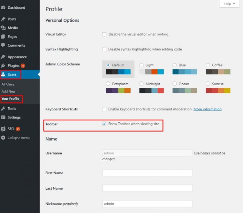The height and width of the screenshot is (213, 243).
Task: Click the Tools wrench icon
Action: pyautogui.click(x=3, y=109)
